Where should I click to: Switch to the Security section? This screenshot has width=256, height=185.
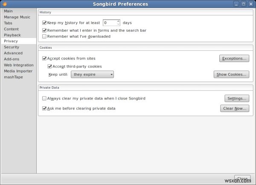pos(12,47)
